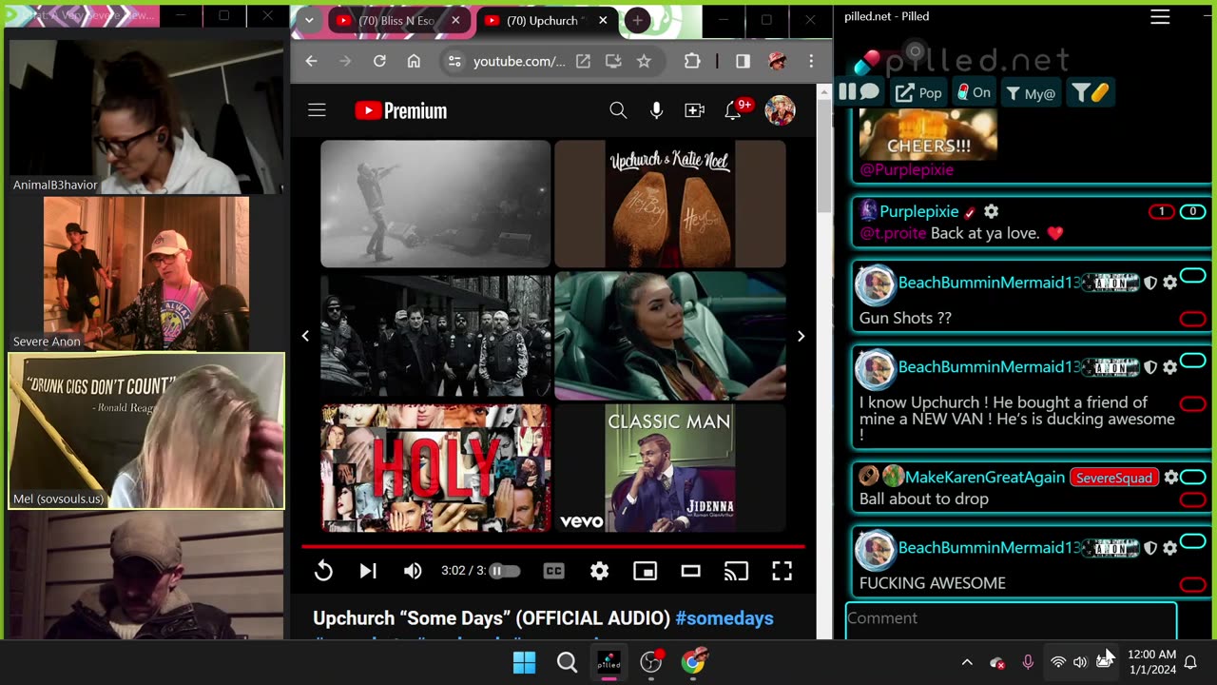
Task: Open the YouTube account avatar menu
Action: (x=780, y=110)
